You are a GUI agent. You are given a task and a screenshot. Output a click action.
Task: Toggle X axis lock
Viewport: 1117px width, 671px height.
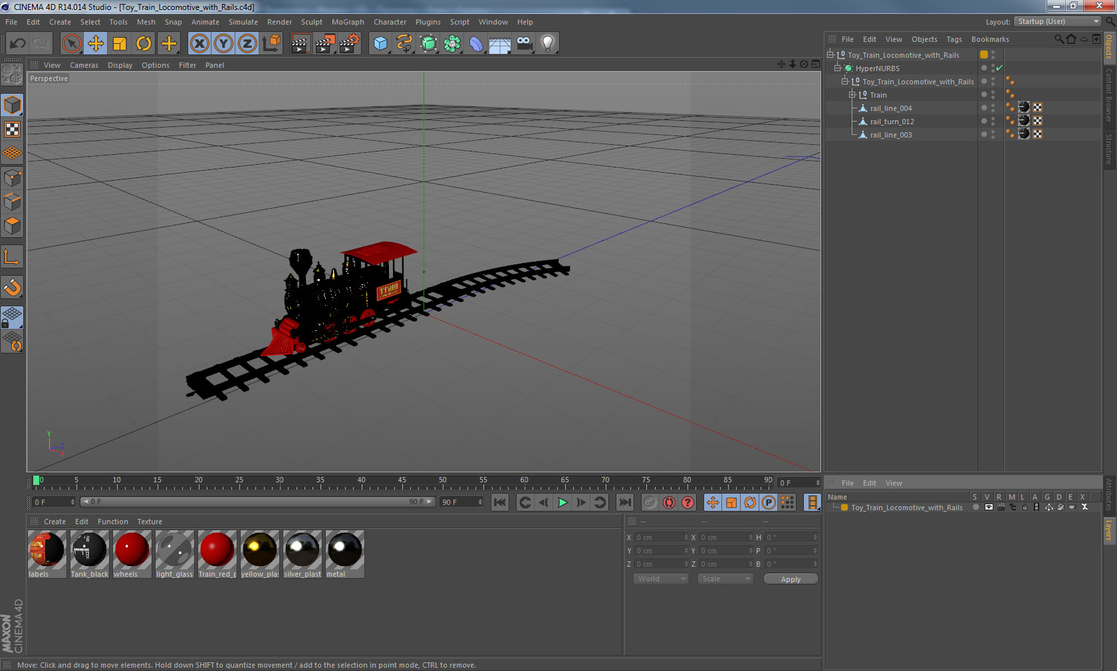[x=199, y=44]
